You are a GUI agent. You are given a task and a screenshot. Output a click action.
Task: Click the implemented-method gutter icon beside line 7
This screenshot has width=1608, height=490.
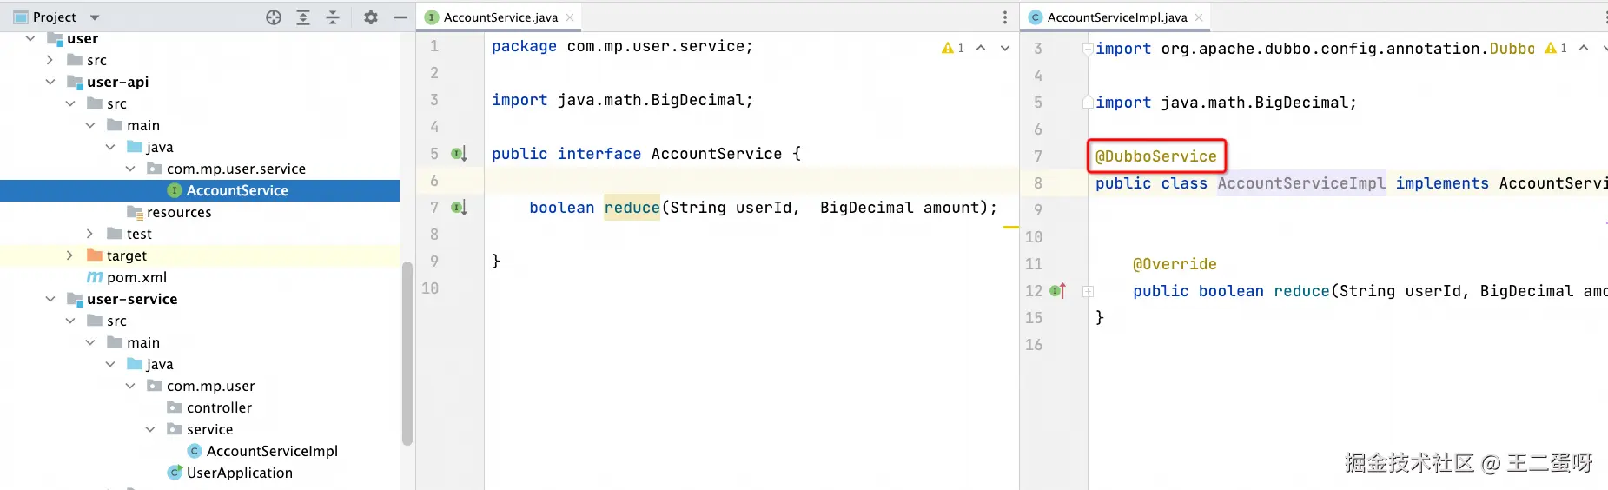(460, 208)
